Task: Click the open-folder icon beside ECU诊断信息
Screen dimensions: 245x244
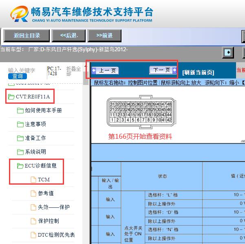Action: pos(20,166)
